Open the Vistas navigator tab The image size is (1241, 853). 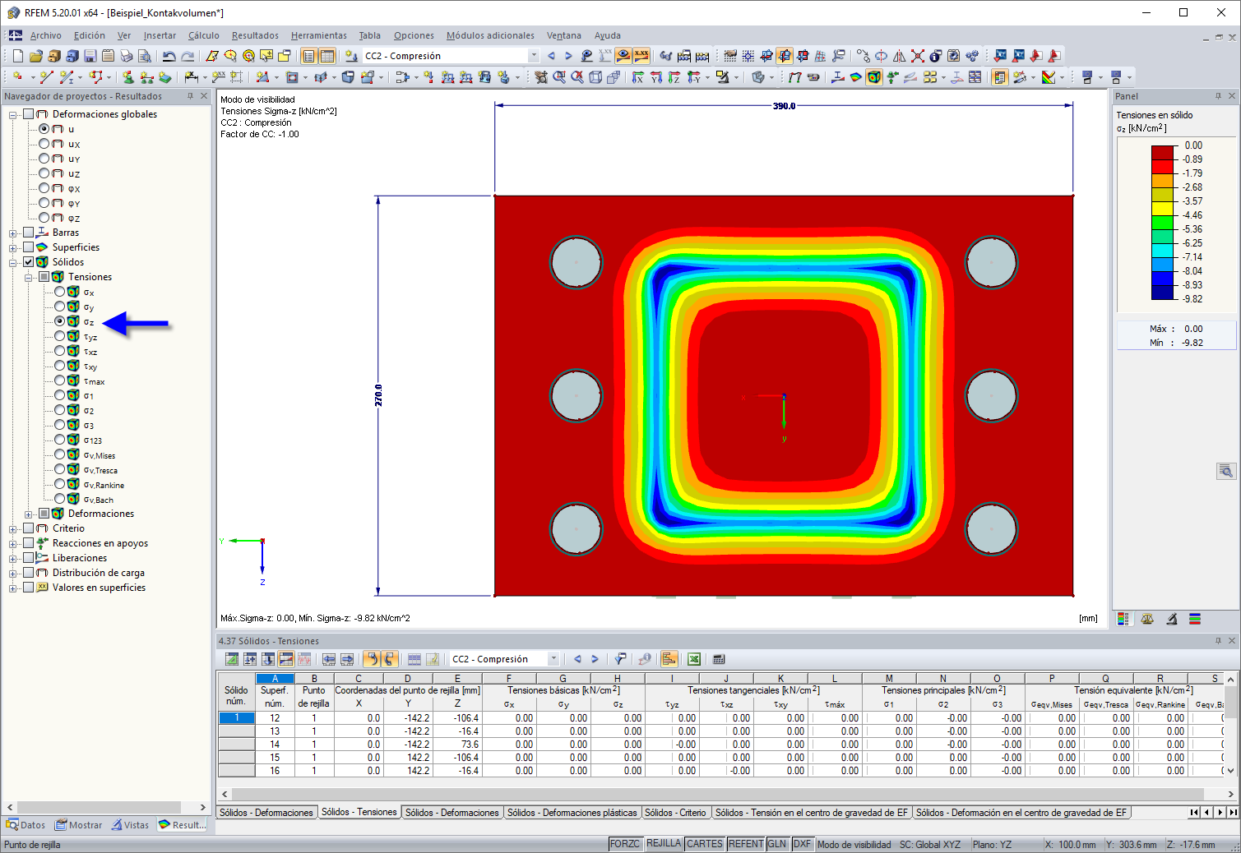pyautogui.click(x=131, y=825)
